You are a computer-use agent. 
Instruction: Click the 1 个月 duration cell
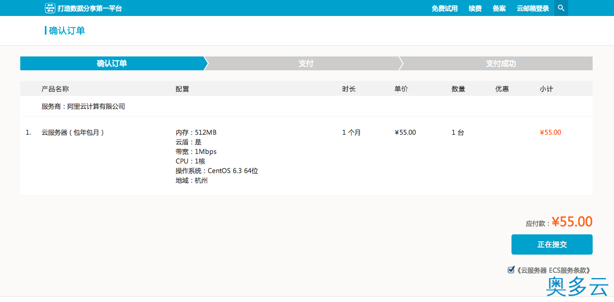(x=352, y=133)
